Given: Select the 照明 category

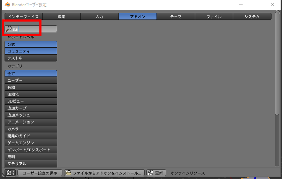Looking at the screenshot, I should 31,157.
